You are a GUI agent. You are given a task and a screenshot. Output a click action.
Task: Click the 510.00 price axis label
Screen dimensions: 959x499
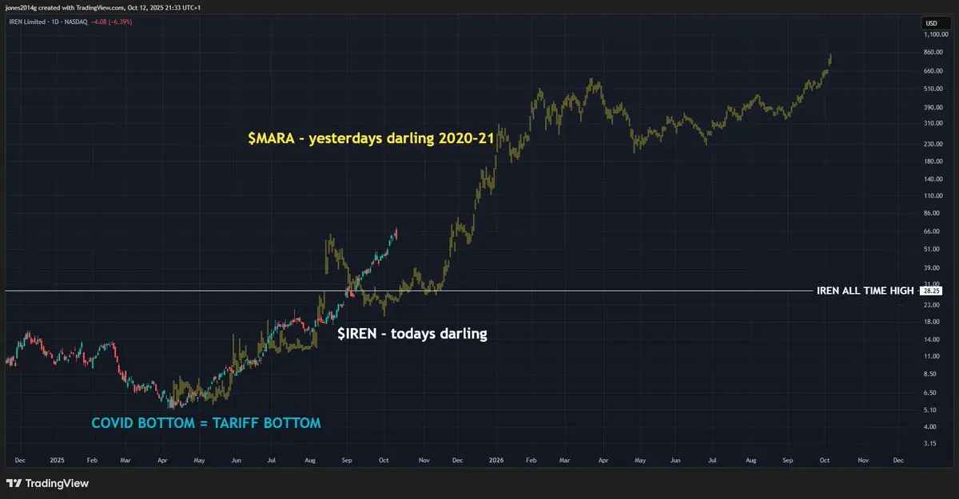coord(933,89)
